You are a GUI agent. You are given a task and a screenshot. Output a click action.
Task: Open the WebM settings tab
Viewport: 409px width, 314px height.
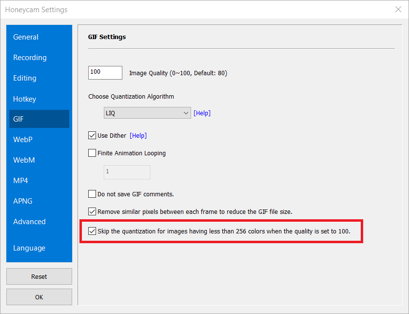pyautogui.click(x=24, y=160)
